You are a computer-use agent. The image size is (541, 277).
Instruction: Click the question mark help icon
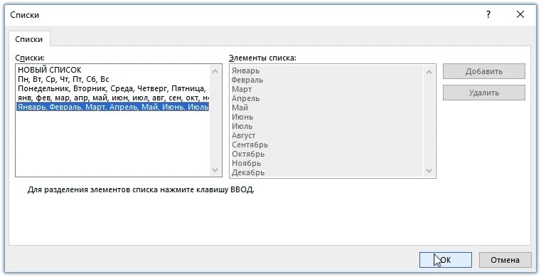(x=488, y=14)
